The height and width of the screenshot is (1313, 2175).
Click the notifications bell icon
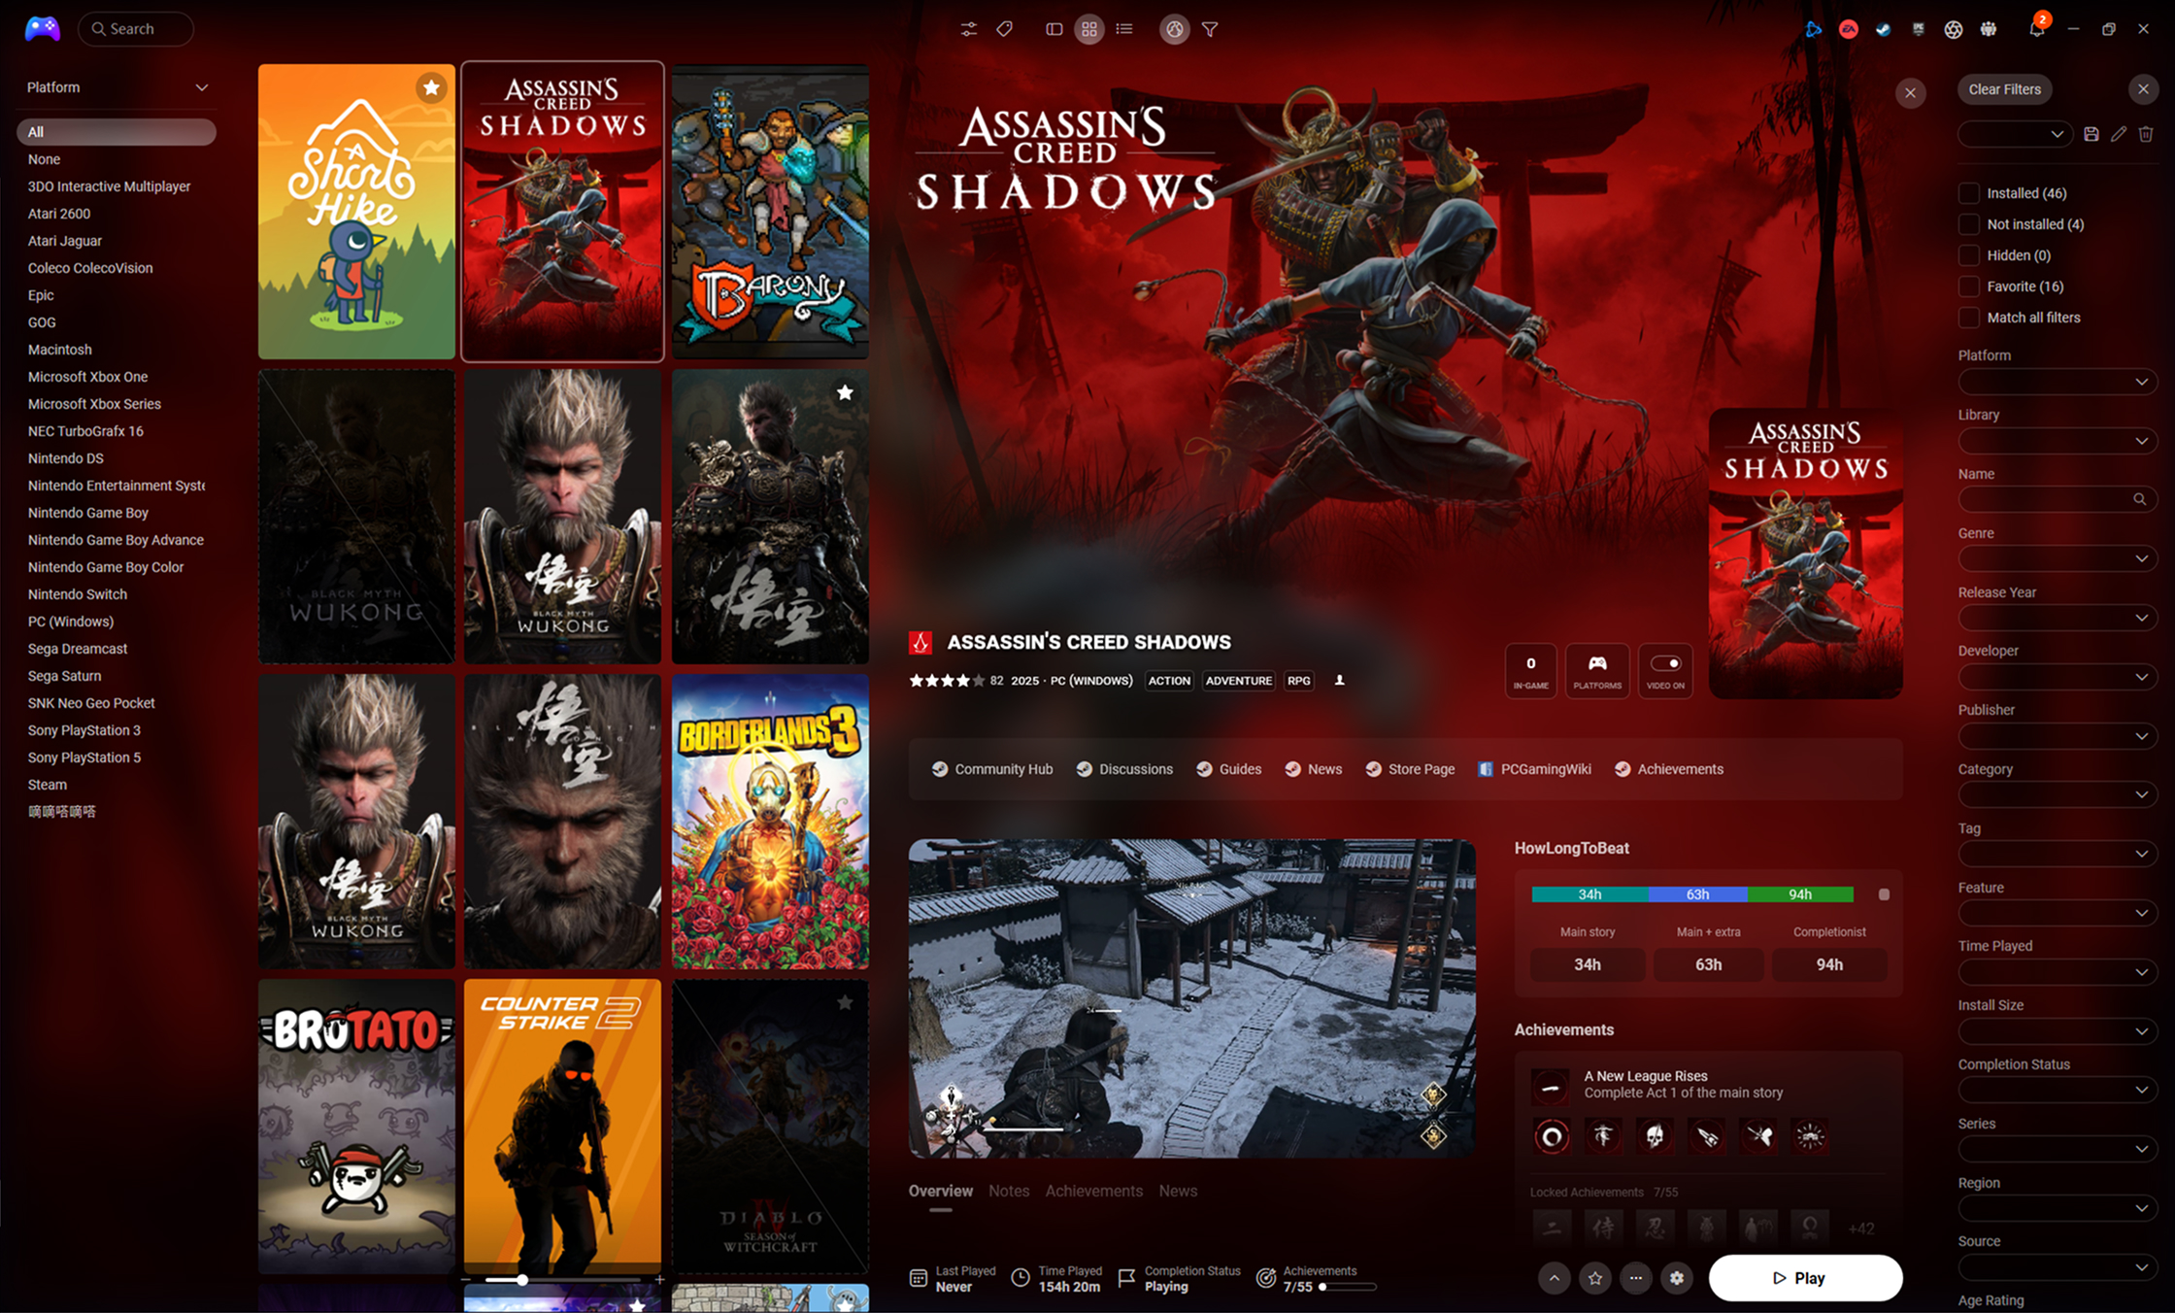tap(2036, 29)
